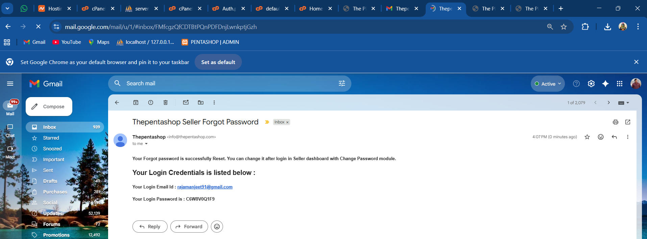Print the email using the printer icon
647x239 pixels.
pyautogui.click(x=616, y=122)
